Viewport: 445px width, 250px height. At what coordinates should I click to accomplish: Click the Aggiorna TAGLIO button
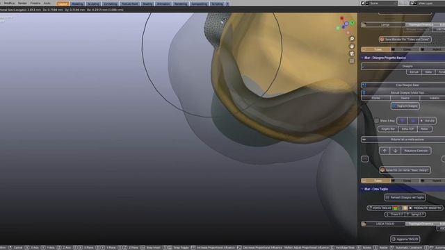click(x=405, y=239)
